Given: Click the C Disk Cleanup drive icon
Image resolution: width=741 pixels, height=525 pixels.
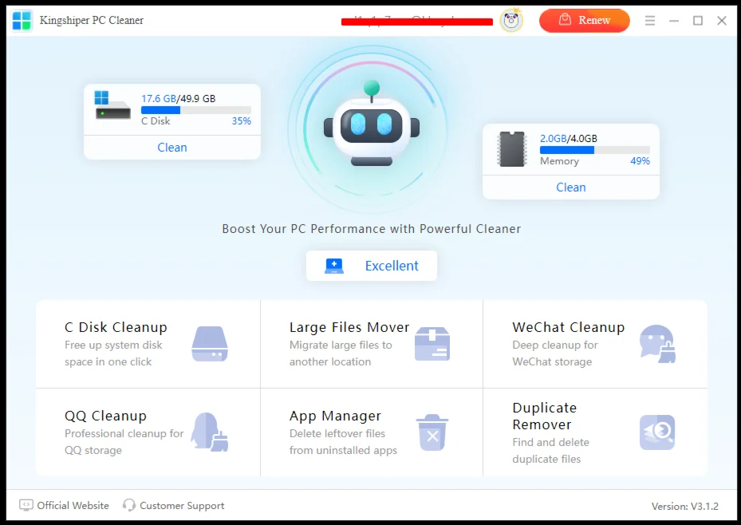Looking at the screenshot, I should tap(210, 344).
